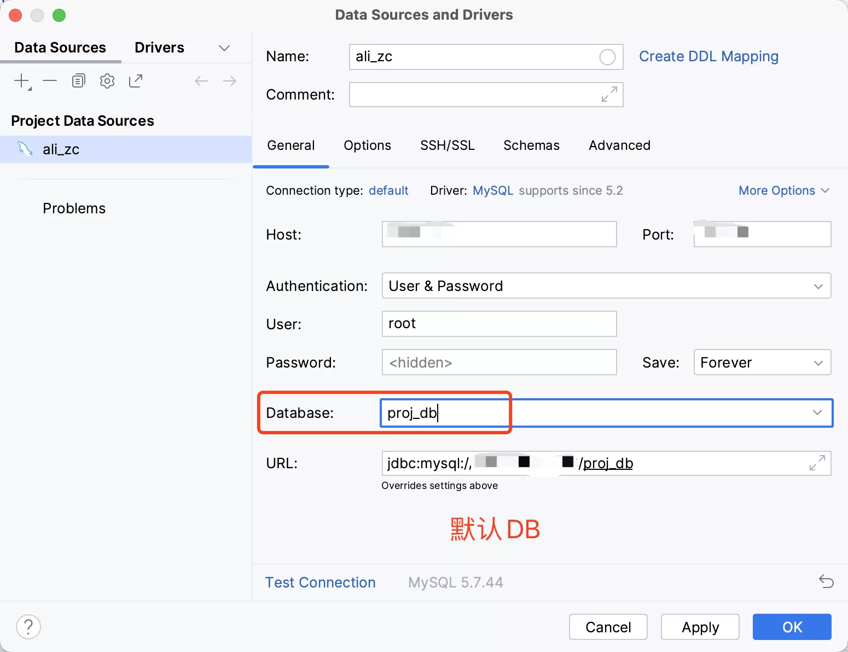Switch to the Data Sources tab
848x652 pixels.
[x=60, y=48]
